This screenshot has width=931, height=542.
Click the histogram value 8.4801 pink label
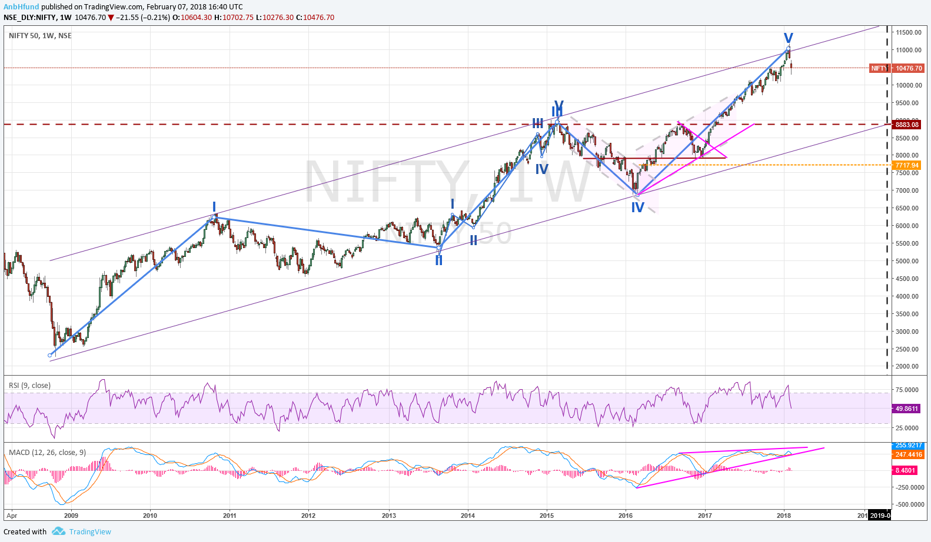(905, 470)
